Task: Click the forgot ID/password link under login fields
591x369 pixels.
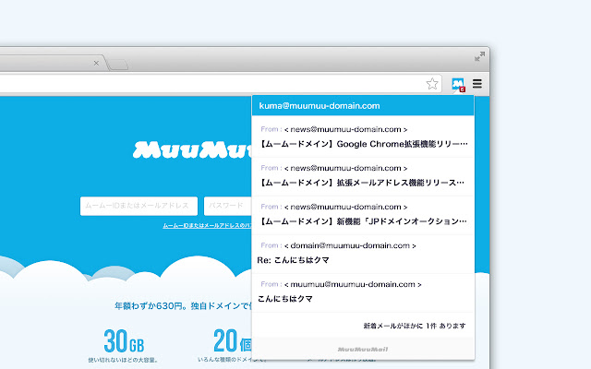Action: [x=207, y=225]
